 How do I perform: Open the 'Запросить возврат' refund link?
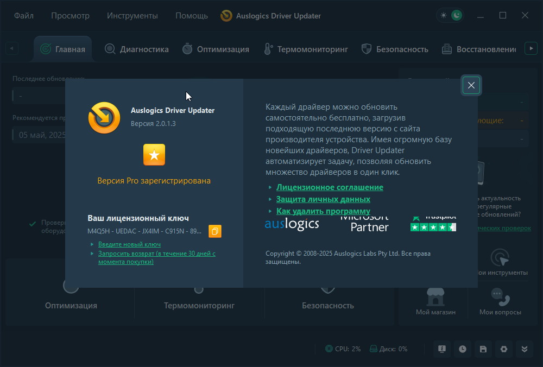pos(157,257)
